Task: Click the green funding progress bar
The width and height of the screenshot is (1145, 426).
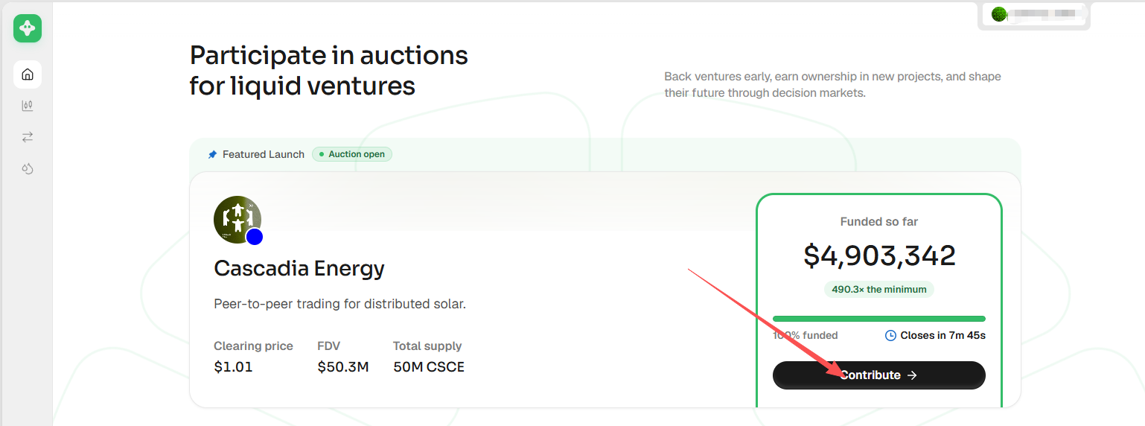Action: (x=879, y=319)
